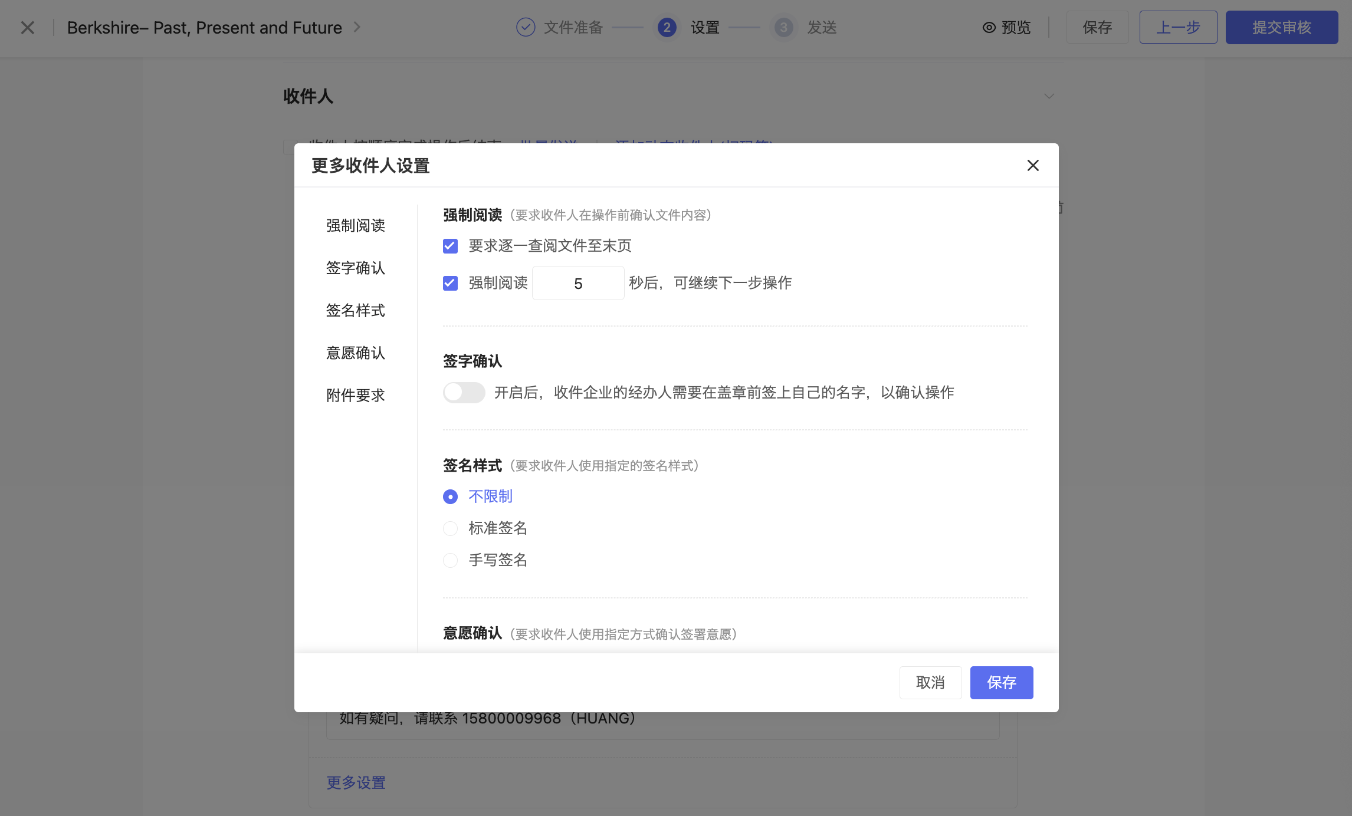1352x816 pixels.
Task: Close the document editor with the top-left X
Action: coord(27,28)
